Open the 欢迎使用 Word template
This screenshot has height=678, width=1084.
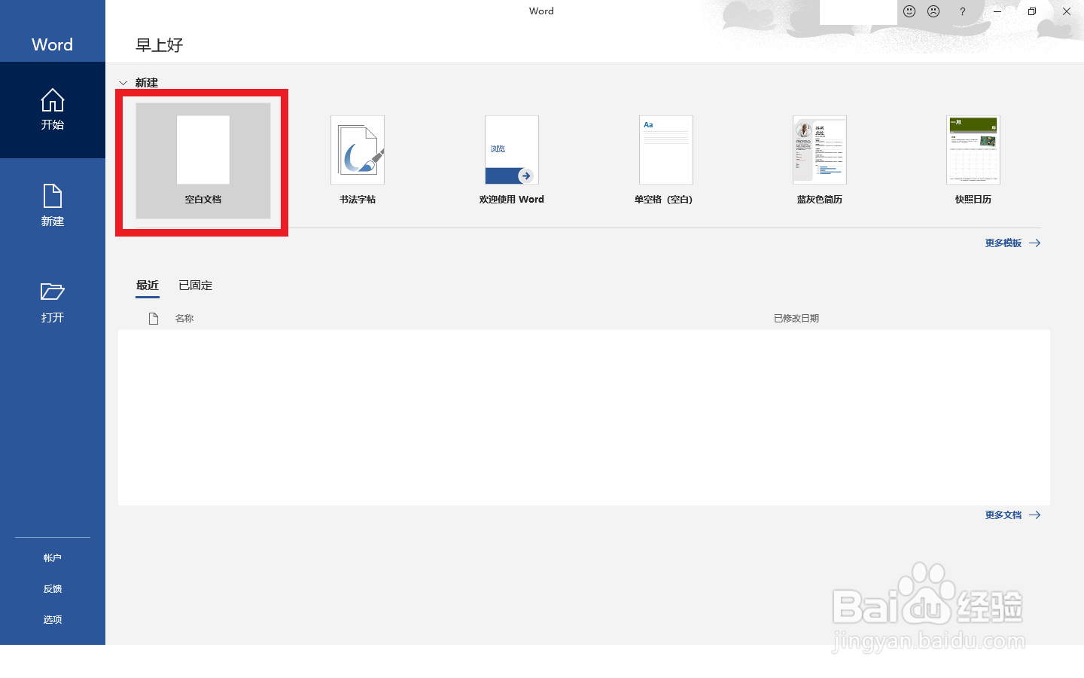512,161
